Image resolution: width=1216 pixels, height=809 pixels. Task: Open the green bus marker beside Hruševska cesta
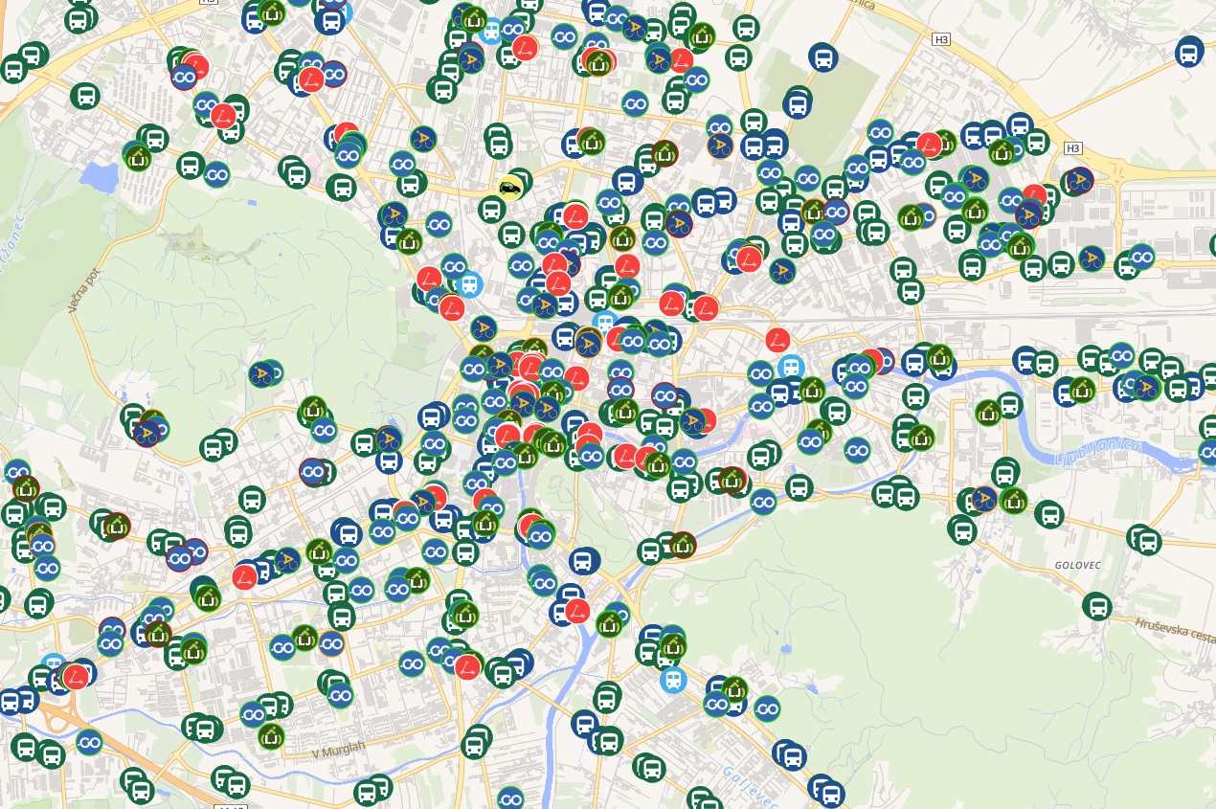(1096, 605)
